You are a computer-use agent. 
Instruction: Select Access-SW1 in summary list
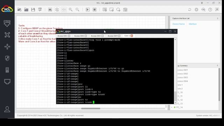point(183,70)
